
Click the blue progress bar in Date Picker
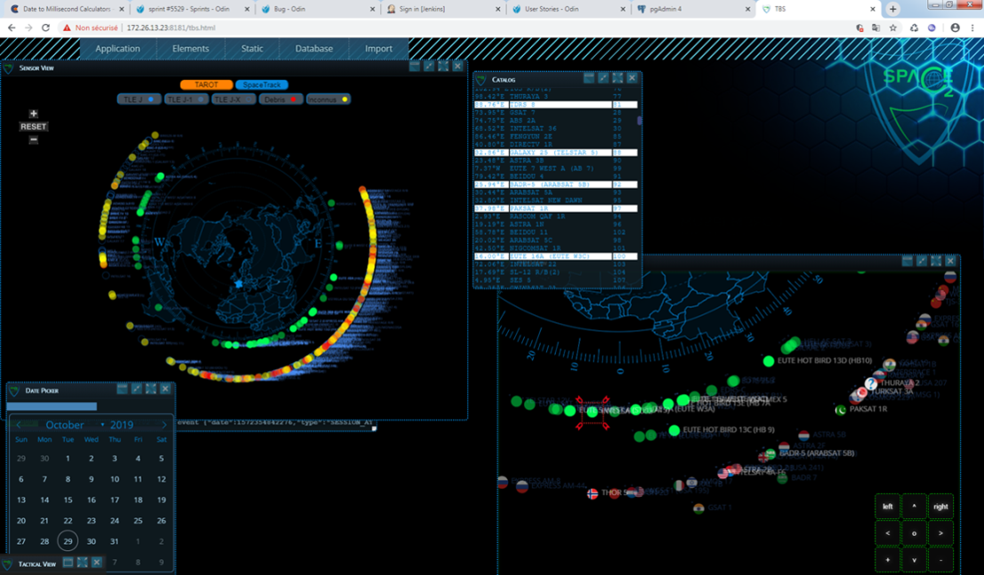53,407
